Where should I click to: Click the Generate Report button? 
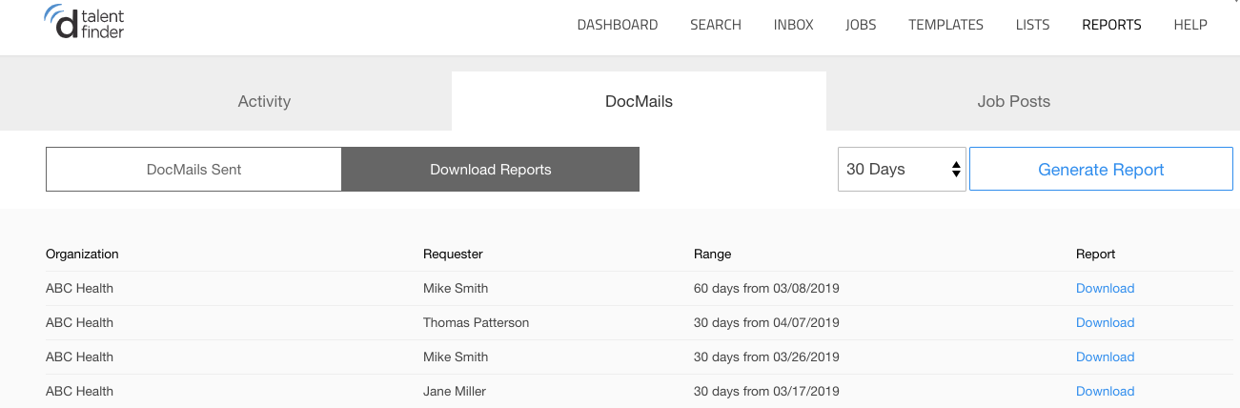pyautogui.click(x=1101, y=169)
